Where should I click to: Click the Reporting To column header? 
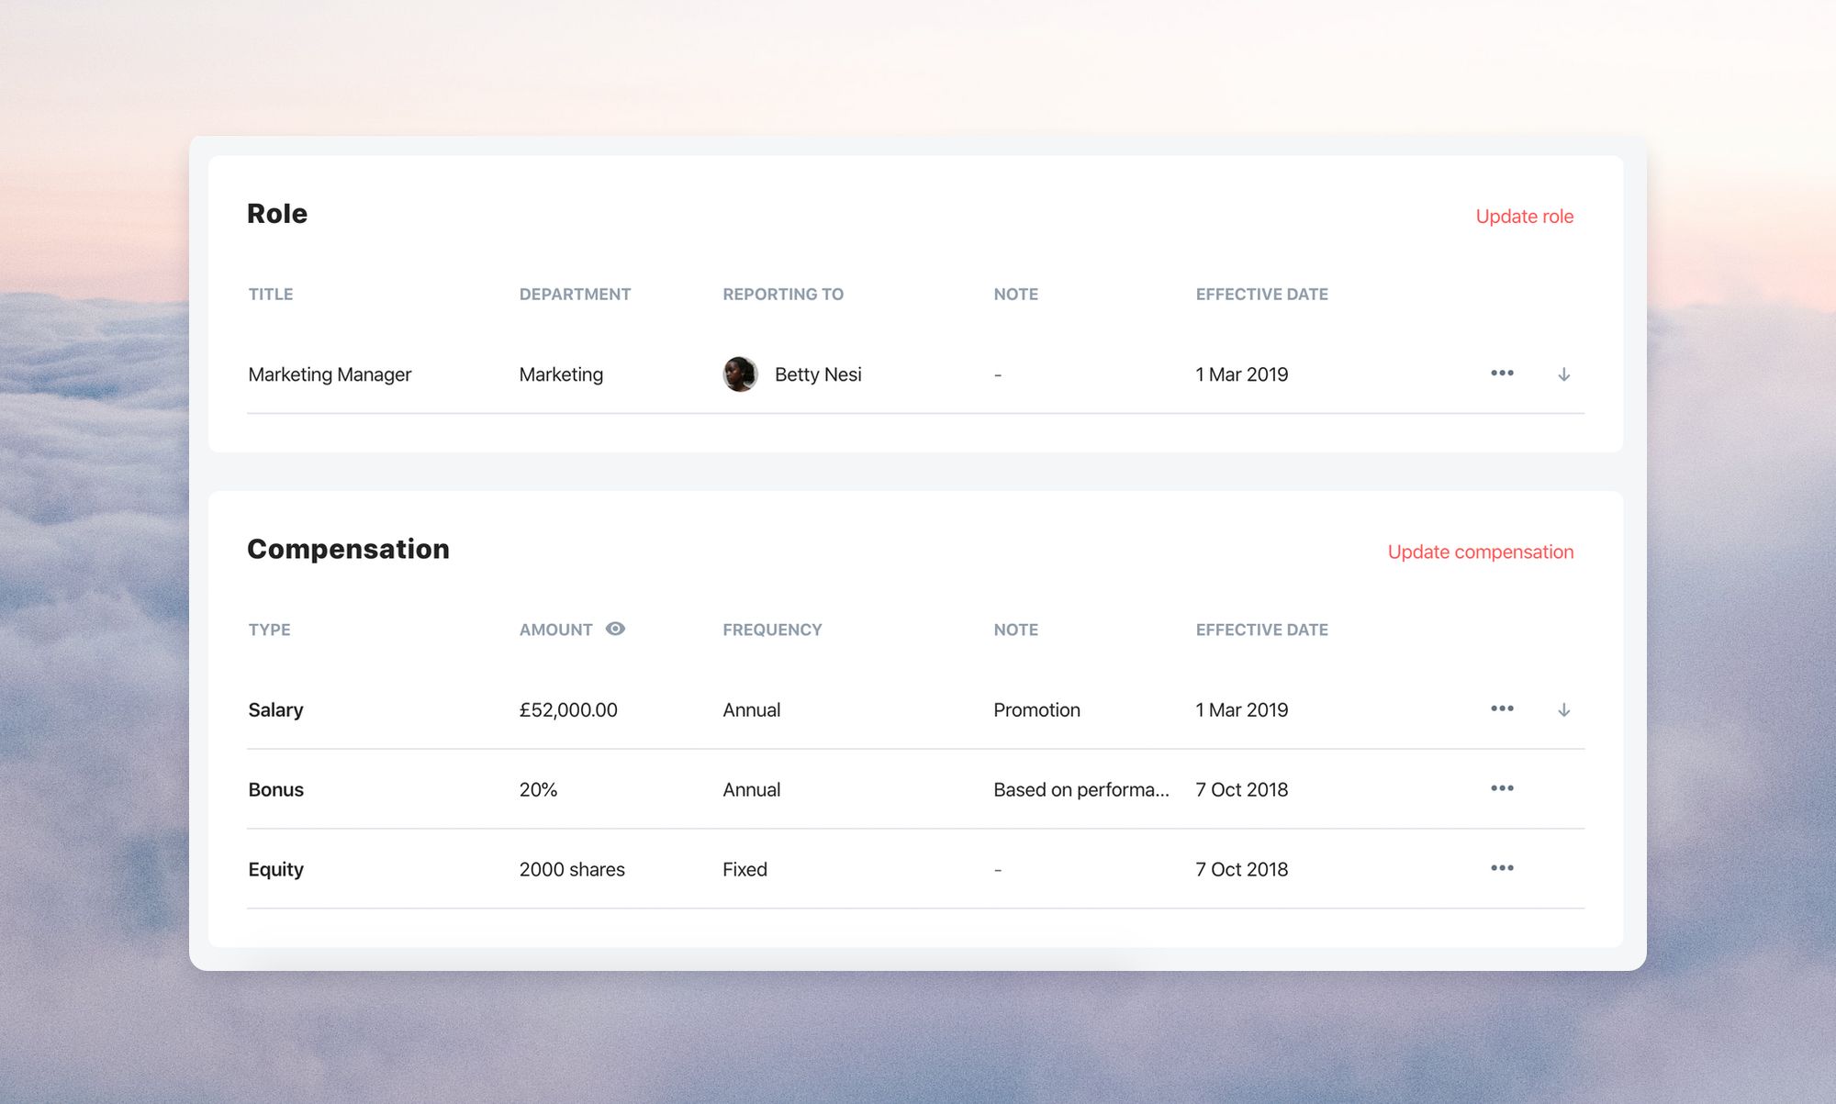click(x=782, y=295)
